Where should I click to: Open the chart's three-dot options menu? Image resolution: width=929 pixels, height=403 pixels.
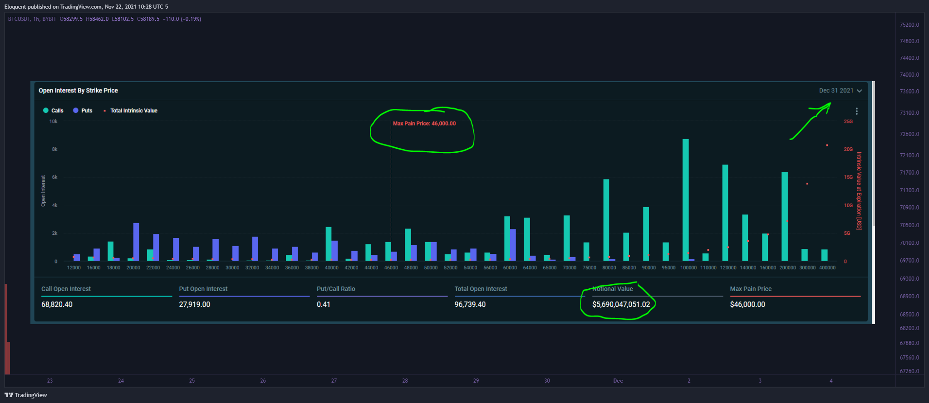point(856,111)
